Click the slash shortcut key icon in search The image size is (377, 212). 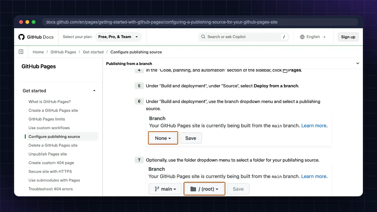coord(284,37)
